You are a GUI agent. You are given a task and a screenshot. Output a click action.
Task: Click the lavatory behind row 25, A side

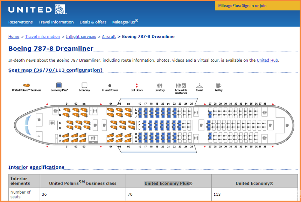tap(196, 138)
